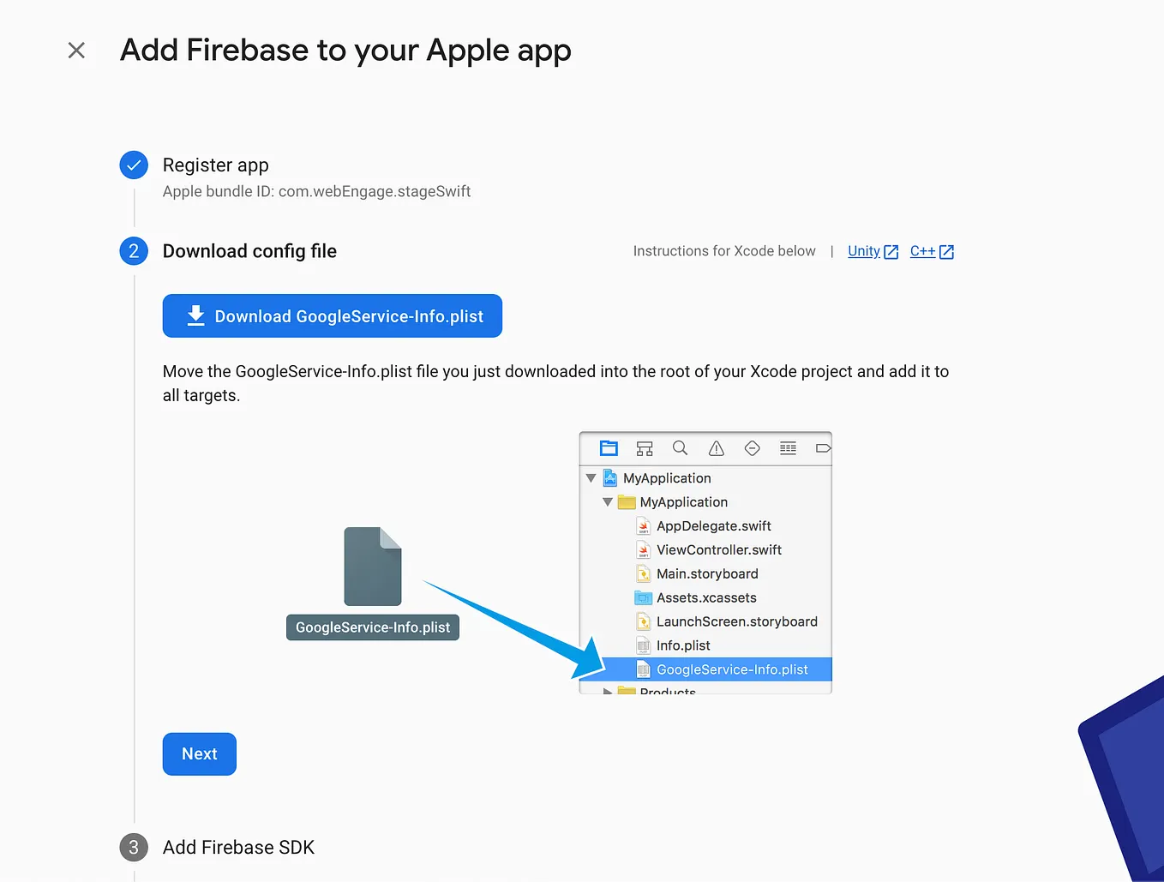The image size is (1164, 882).
Task: Click the GoogleService-Info.plist file label under icon
Action: click(373, 627)
